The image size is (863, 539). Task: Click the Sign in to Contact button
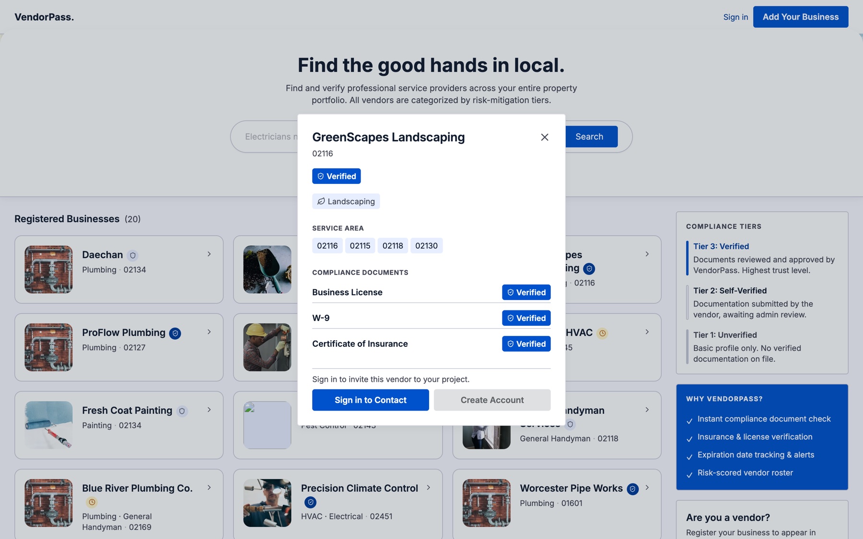[371, 400]
